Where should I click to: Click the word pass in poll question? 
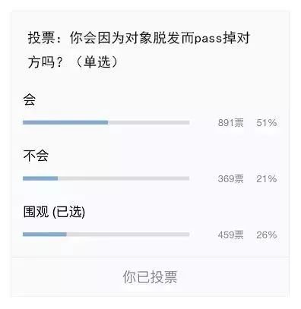coord(208,39)
